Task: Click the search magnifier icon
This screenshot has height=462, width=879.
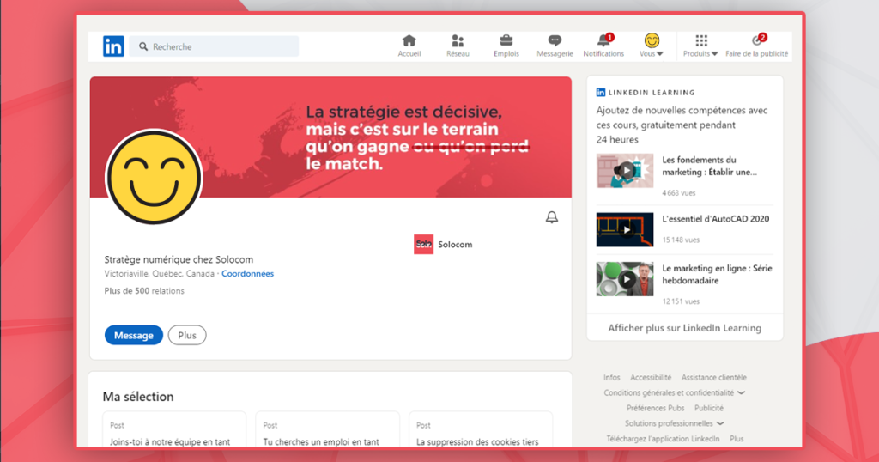Action: pos(143,46)
